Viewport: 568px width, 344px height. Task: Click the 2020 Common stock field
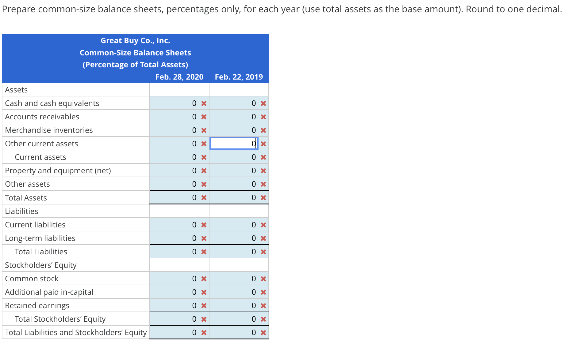point(174,279)
